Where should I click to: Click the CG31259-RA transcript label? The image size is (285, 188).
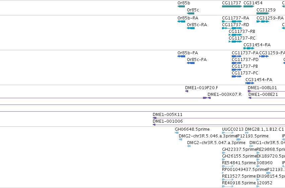tap(270, 18)
